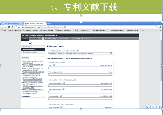Open the Help tab

click(86, 39)
